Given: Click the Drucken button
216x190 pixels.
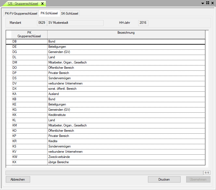Looking at the screenshot, I should point(164,180).
